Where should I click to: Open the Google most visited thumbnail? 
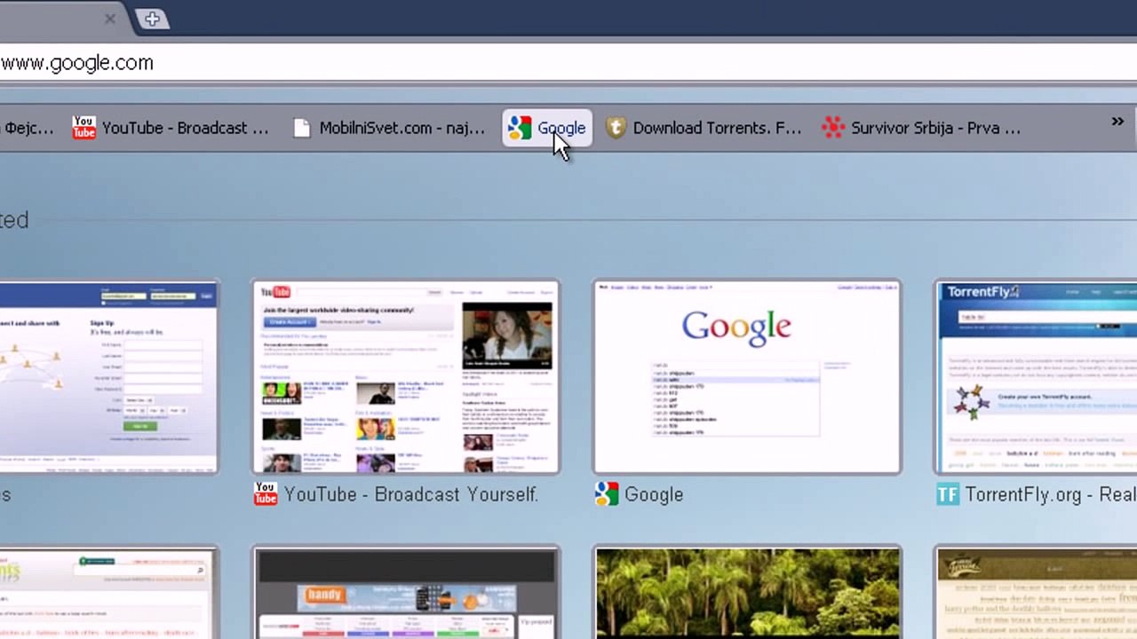click(747, 377)
